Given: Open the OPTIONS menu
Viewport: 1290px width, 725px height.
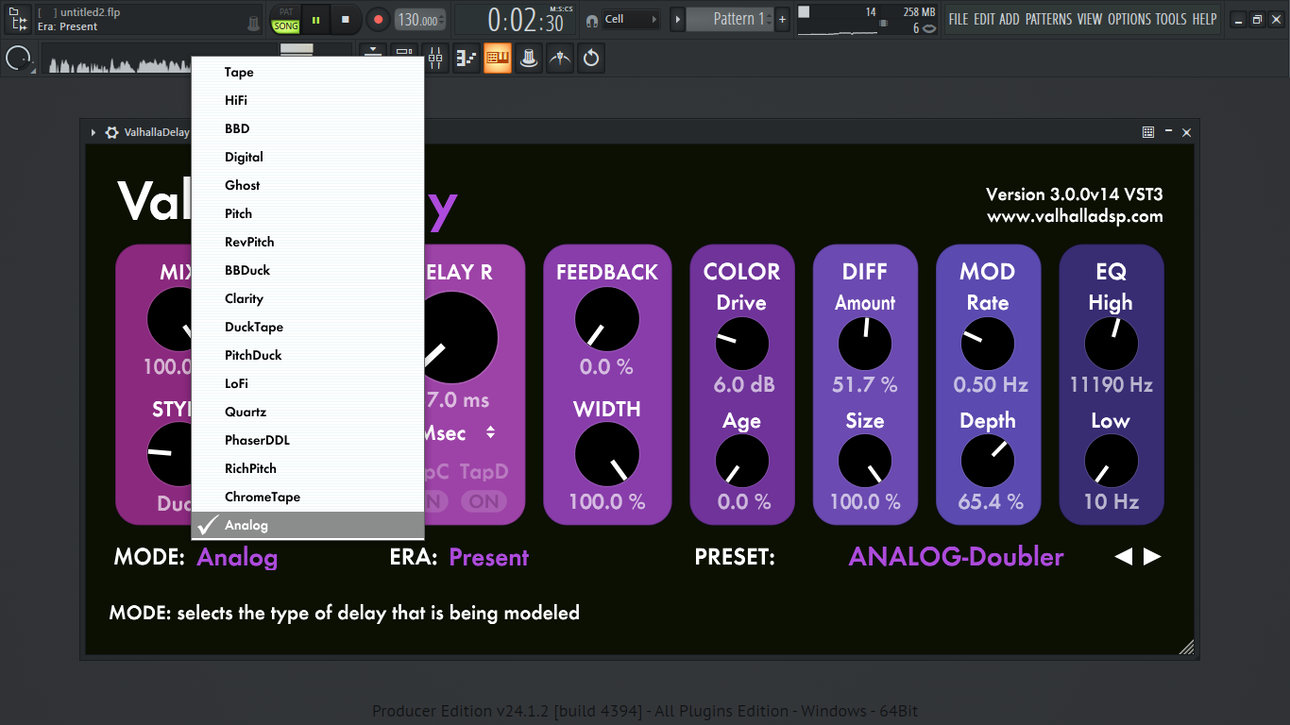Looking at the screenshot, I should coord(1129,19).
